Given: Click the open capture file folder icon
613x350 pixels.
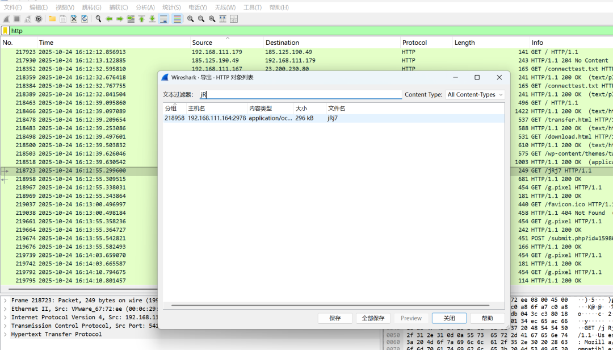Looking at the screenshot, I should 52,19.
